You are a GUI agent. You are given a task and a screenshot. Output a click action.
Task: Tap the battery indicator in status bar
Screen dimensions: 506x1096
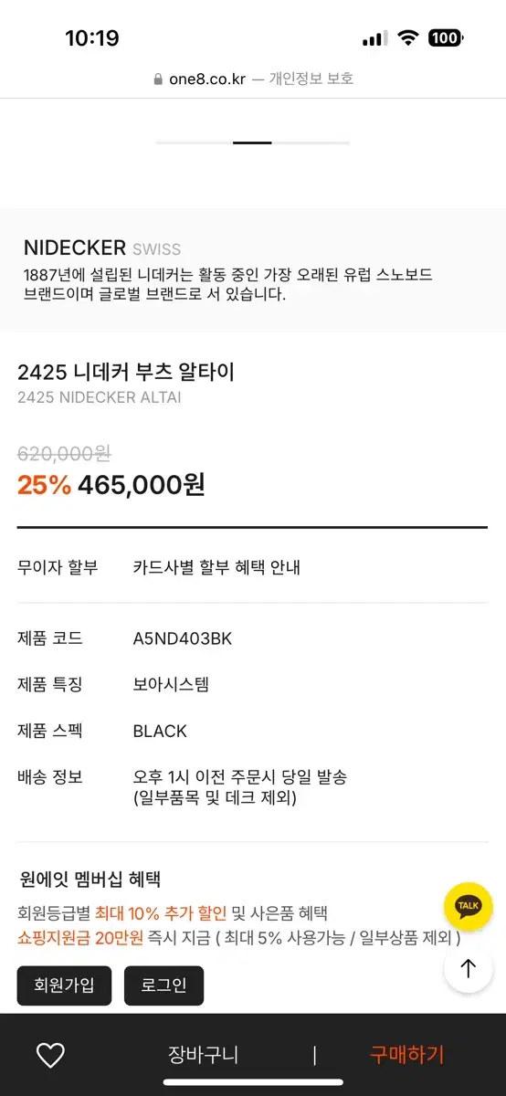446,38
